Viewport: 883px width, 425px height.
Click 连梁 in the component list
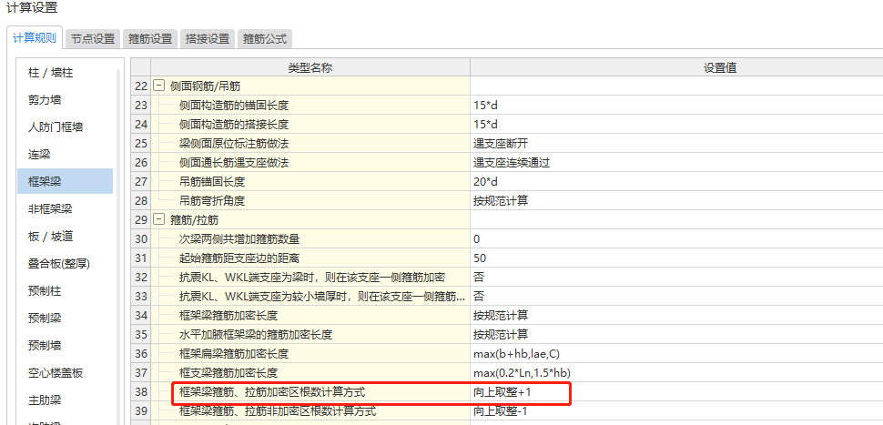pos(39,154)
